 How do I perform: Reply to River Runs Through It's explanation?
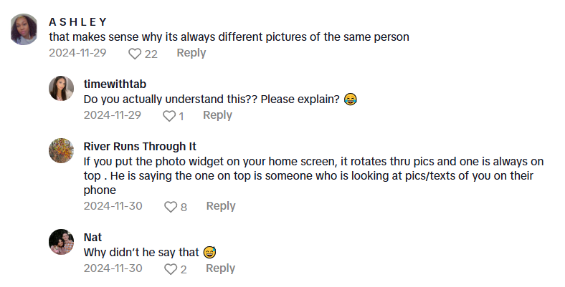(x=221, y=206)
